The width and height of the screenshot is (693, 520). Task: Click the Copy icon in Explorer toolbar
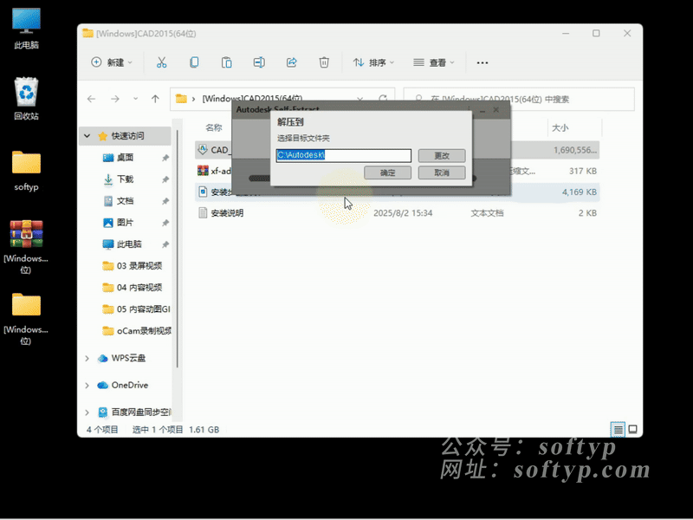point(194,62)
